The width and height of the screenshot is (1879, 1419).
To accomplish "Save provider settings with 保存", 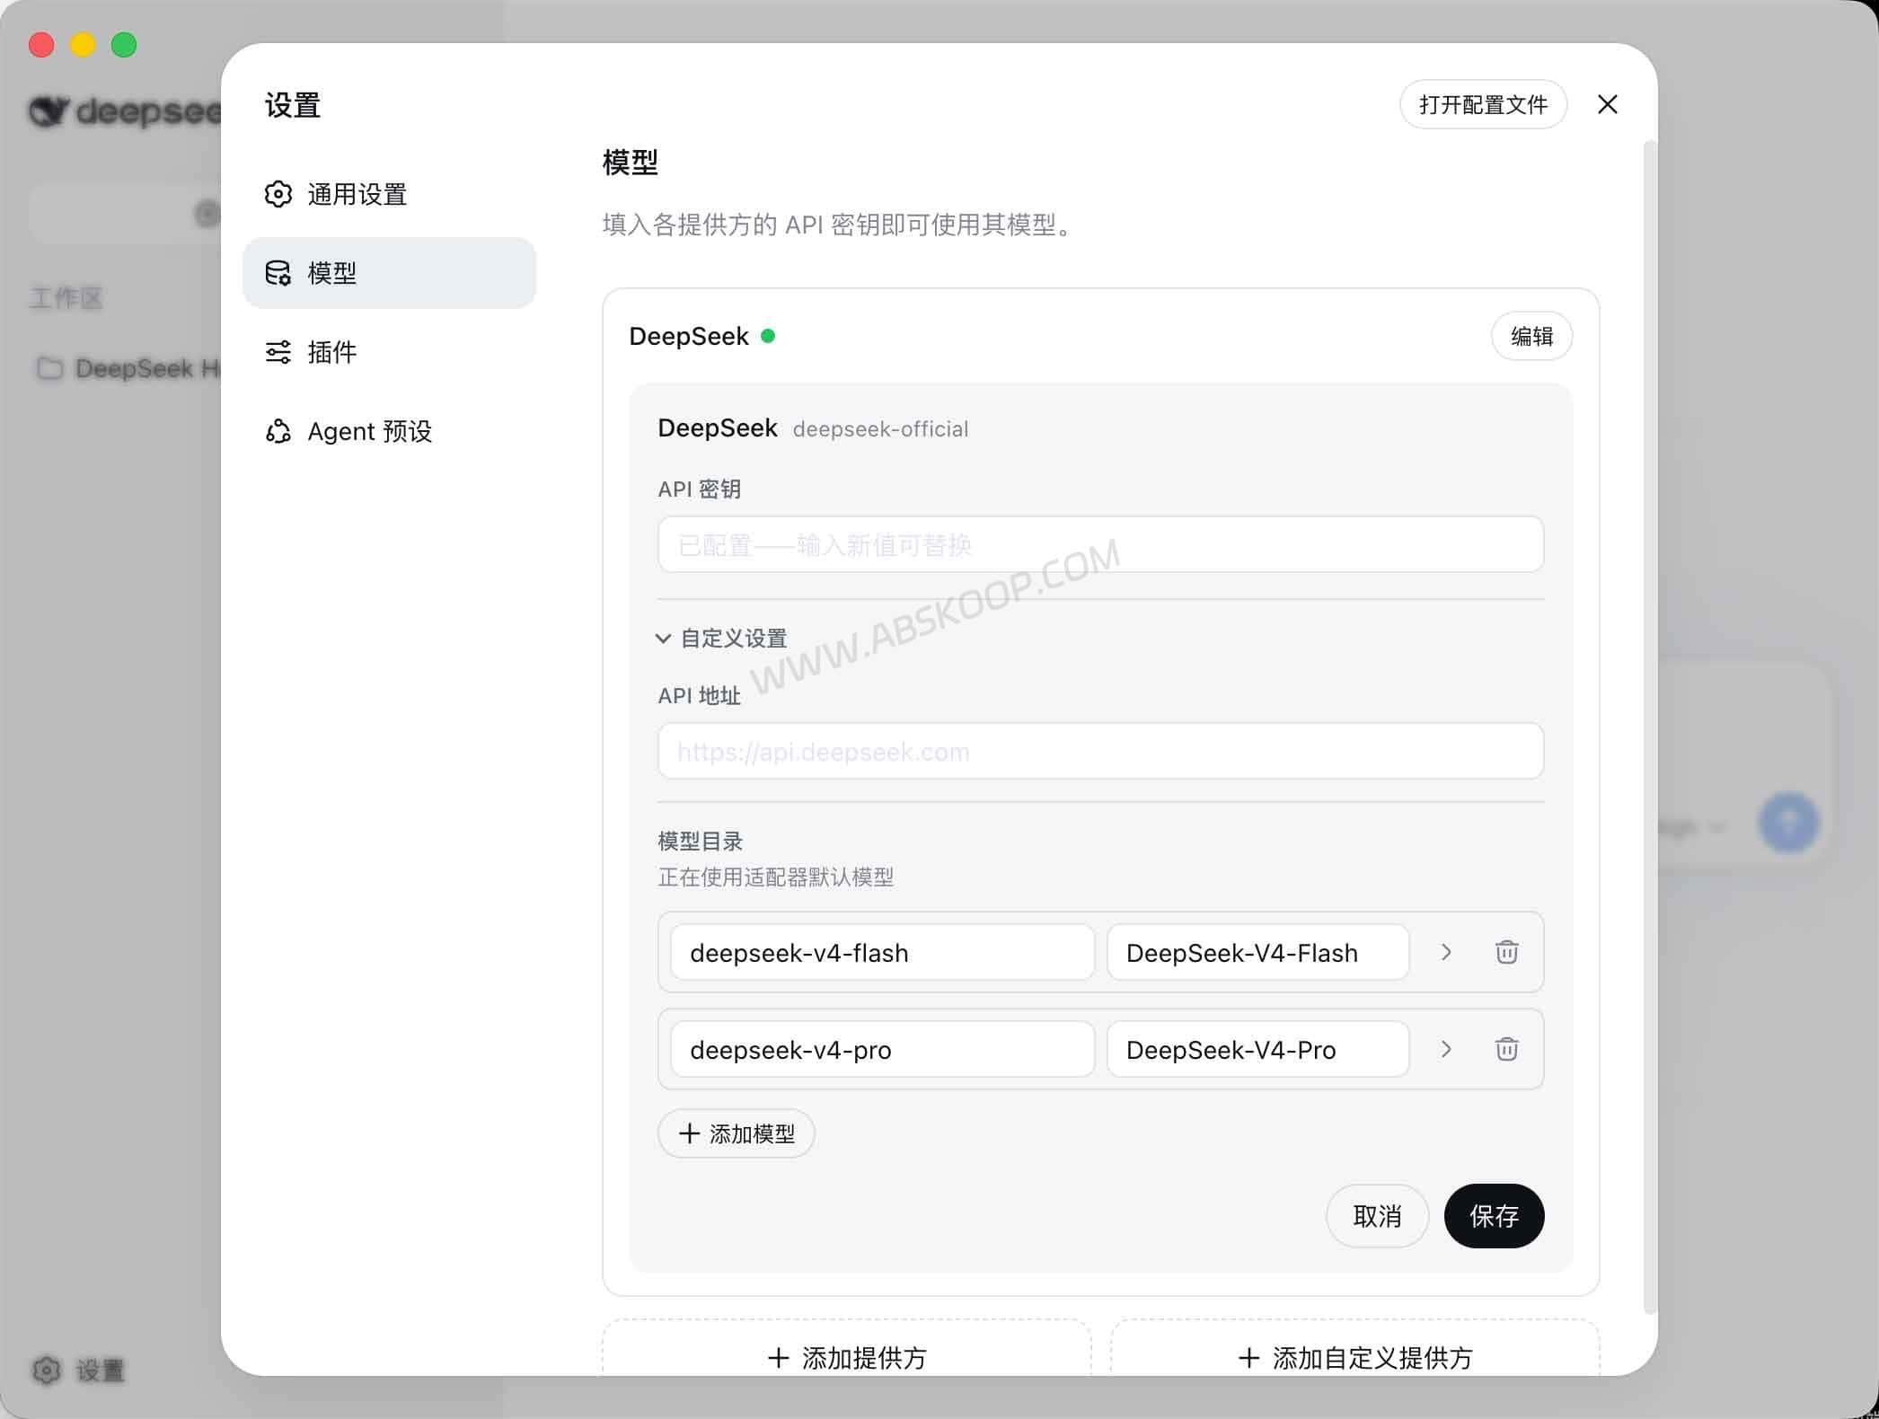I will (x=1494, y=1216).
